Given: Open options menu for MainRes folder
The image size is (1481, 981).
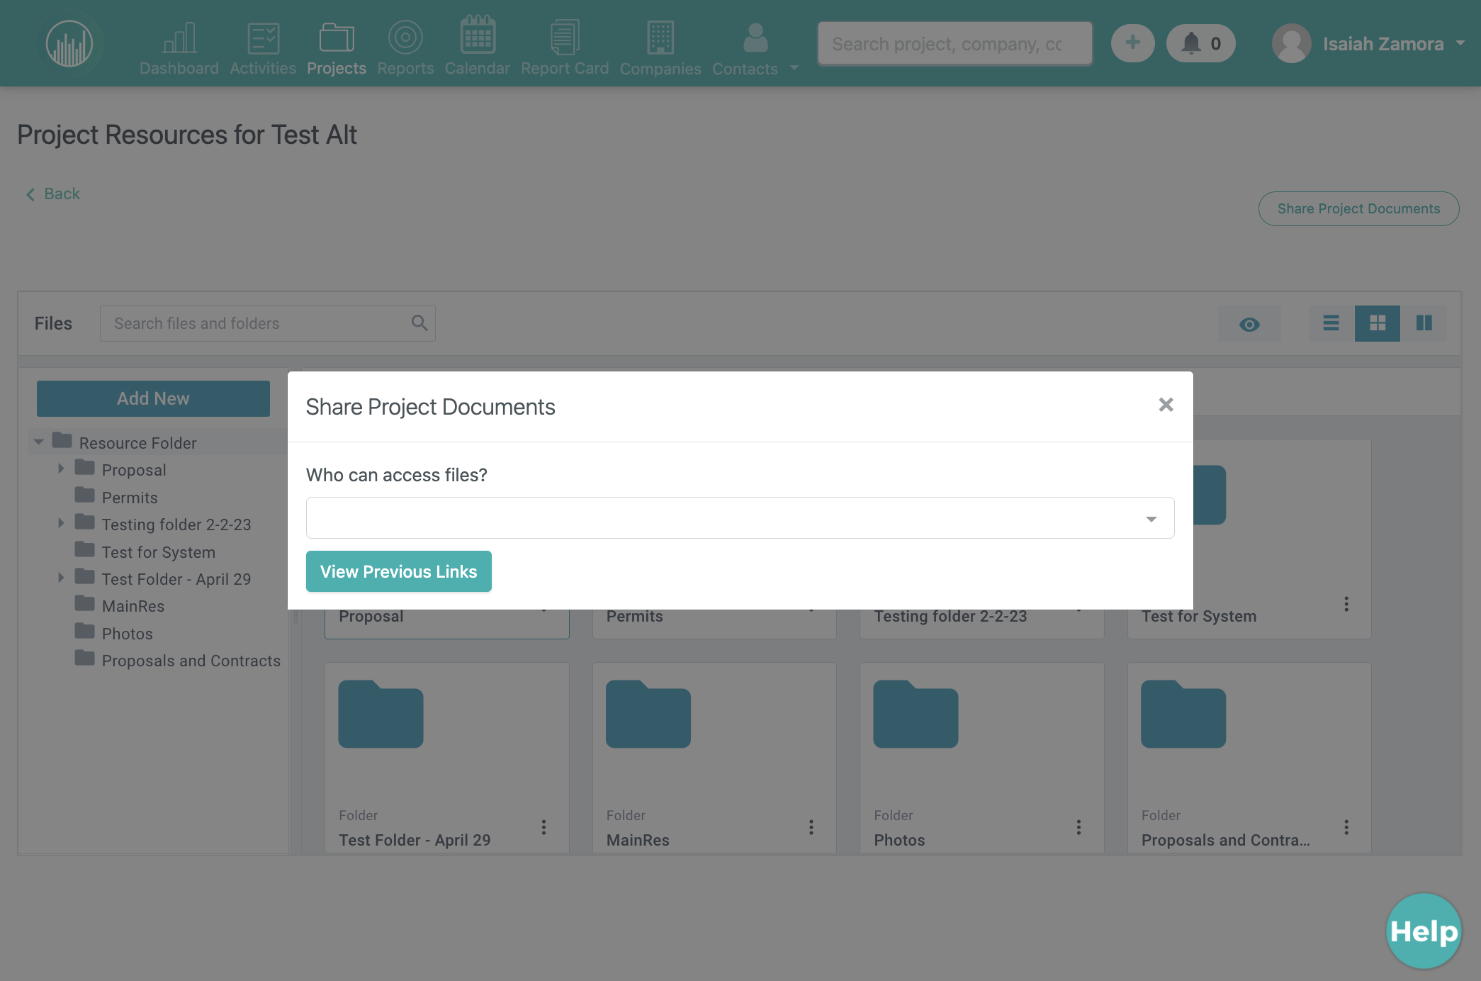Looking at the screenshot, I should click(x=811, y=827).
